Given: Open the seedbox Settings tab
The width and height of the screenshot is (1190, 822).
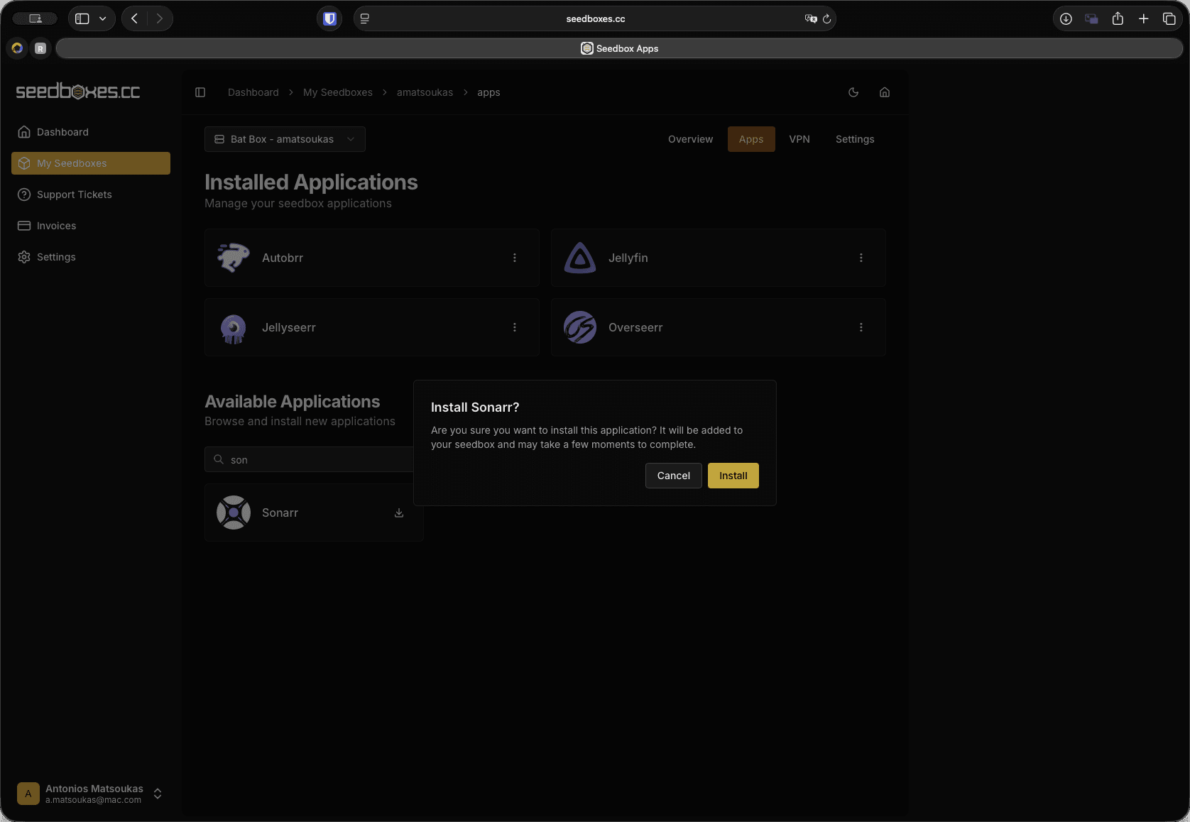Looking at the screenshot, I should [855, 139].
